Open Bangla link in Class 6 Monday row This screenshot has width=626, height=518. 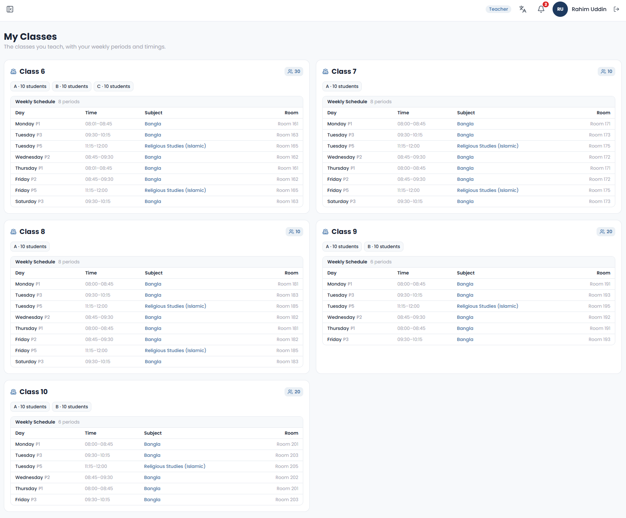tap(153, 124)
